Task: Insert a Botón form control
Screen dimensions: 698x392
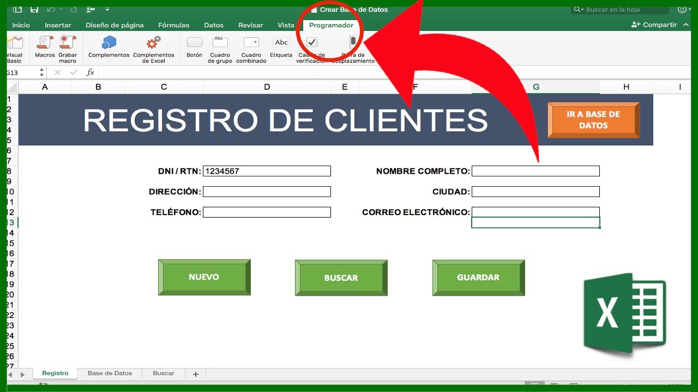Action: click(x=195, y=47)
